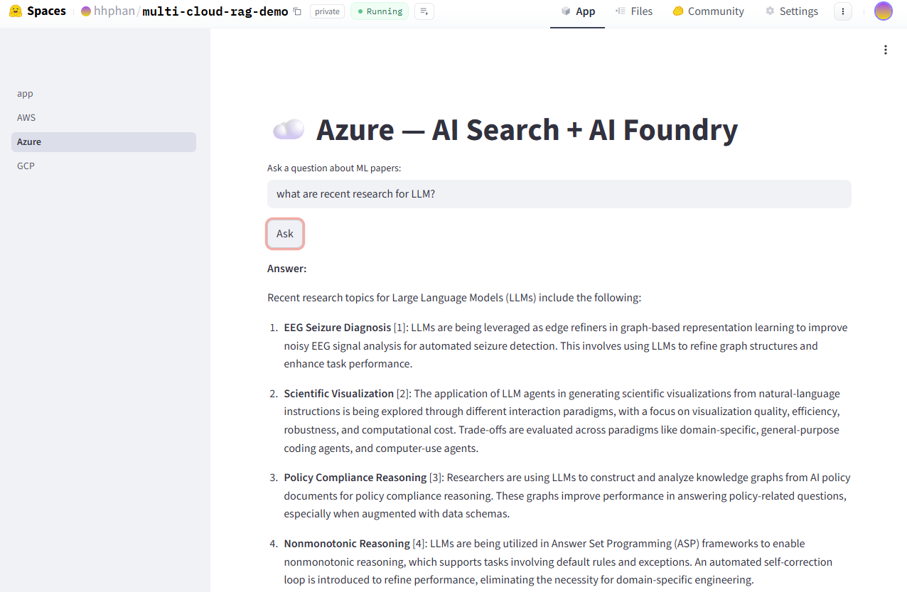
Task: Click the Ask button
Action: coord(285,234)
